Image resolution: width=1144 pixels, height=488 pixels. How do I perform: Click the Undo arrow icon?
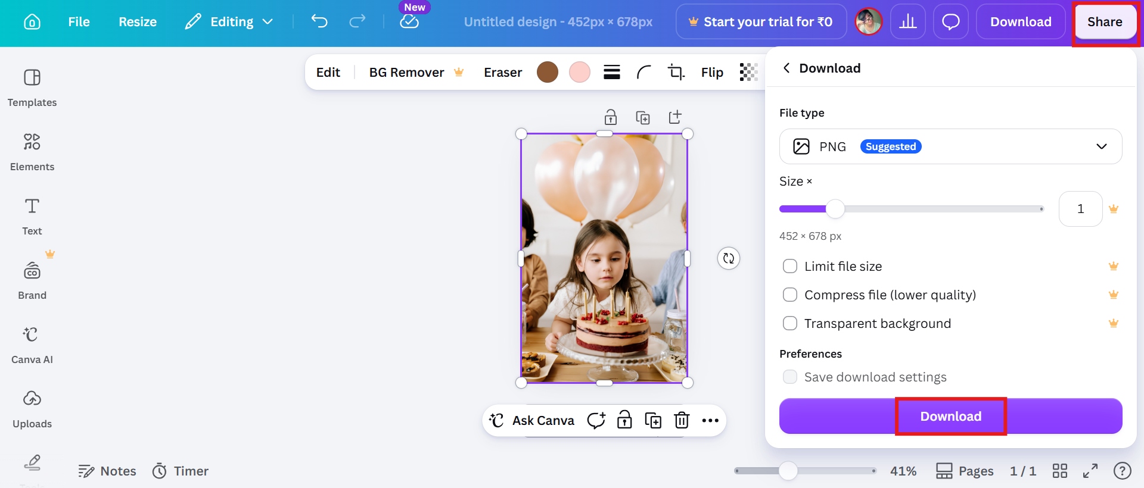point(319,22)
